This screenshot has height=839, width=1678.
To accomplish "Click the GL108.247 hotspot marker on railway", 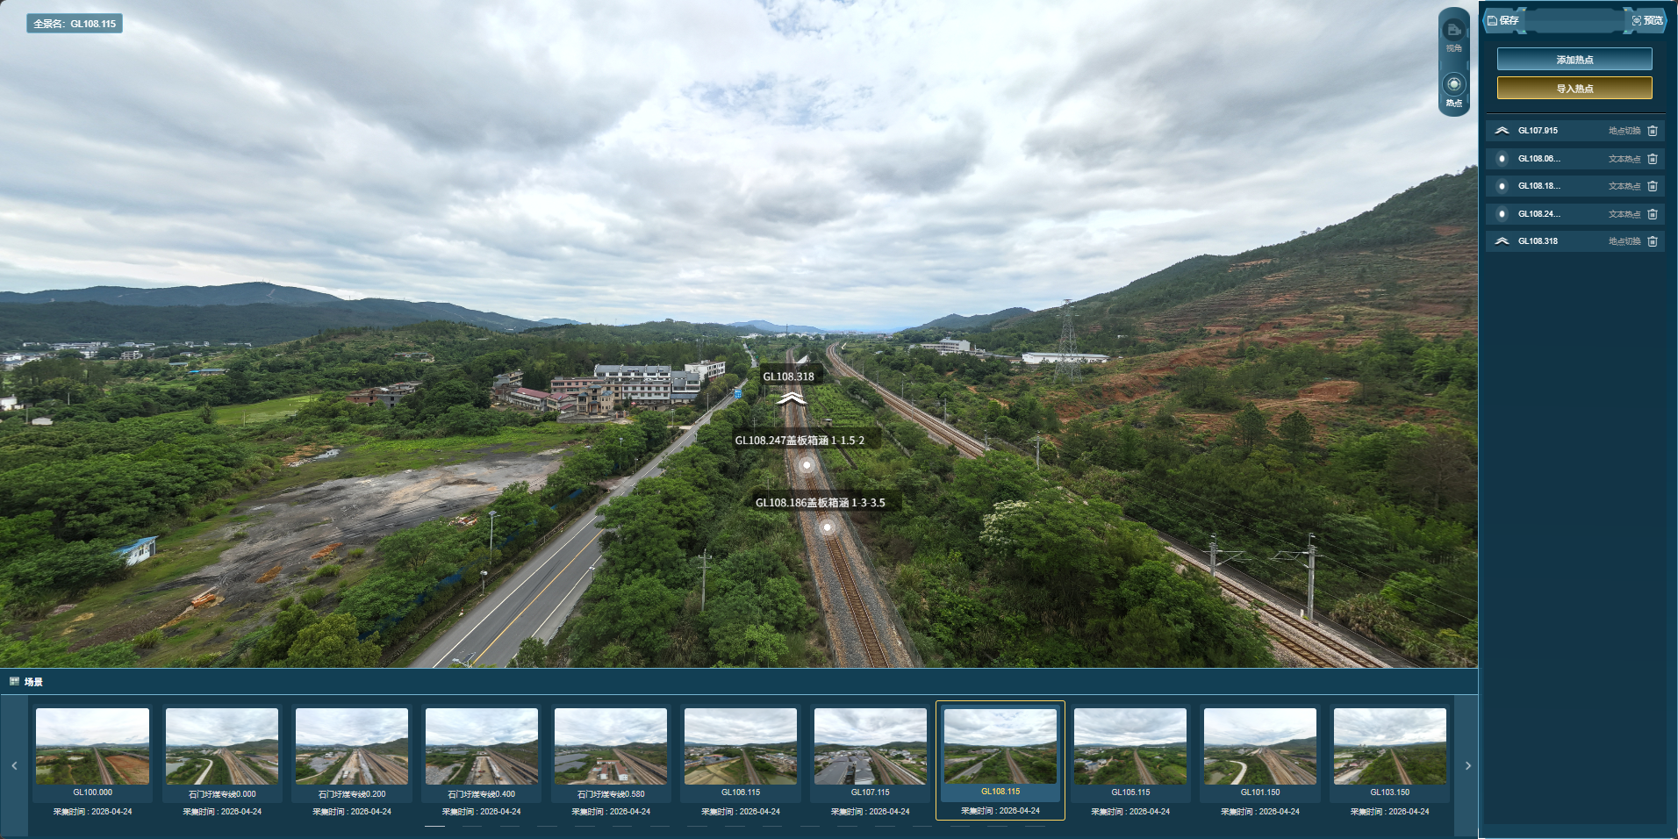I will 807,464.
